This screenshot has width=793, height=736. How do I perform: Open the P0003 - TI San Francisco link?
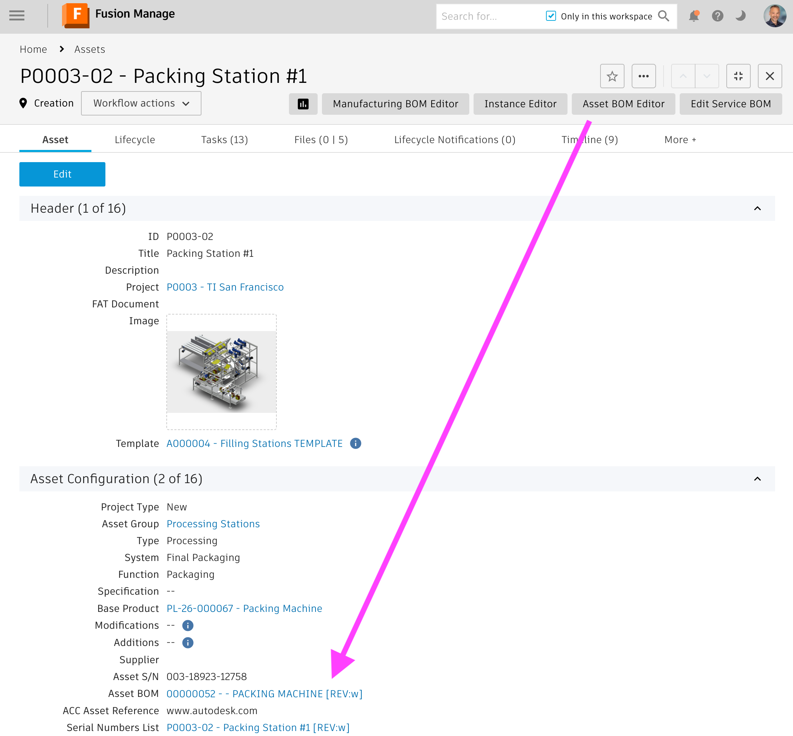(225, 287)
